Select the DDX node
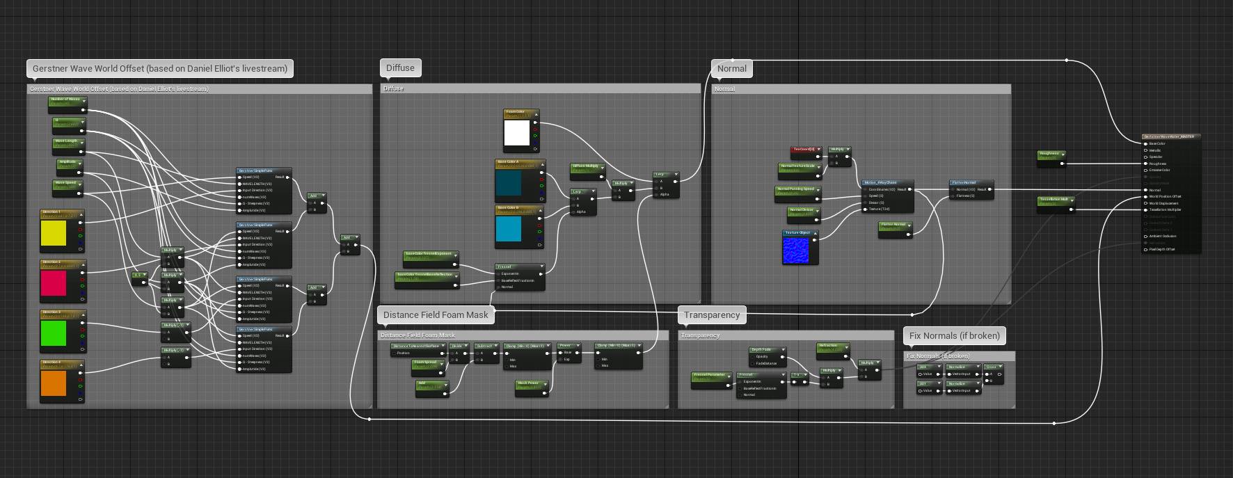The width and height of the screenshot is (1233, 478). (929, 371)
